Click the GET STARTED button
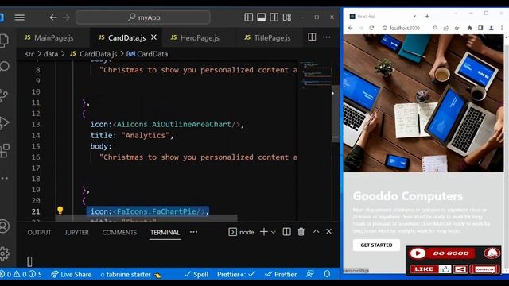This screenshot has width=509, height=286. click(x=376, y=245)
